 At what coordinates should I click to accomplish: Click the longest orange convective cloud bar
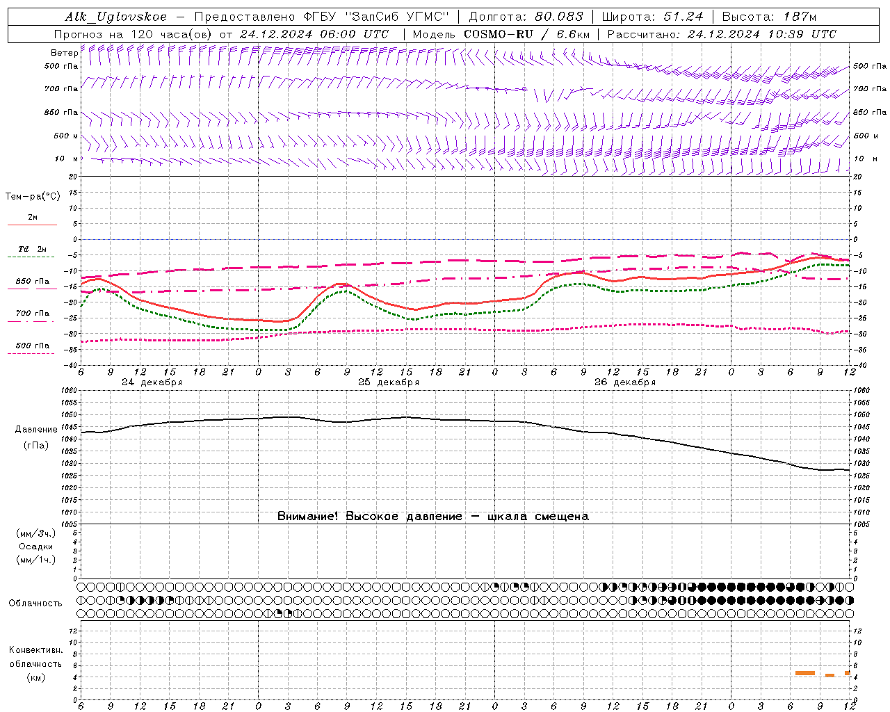coord(805,673)
